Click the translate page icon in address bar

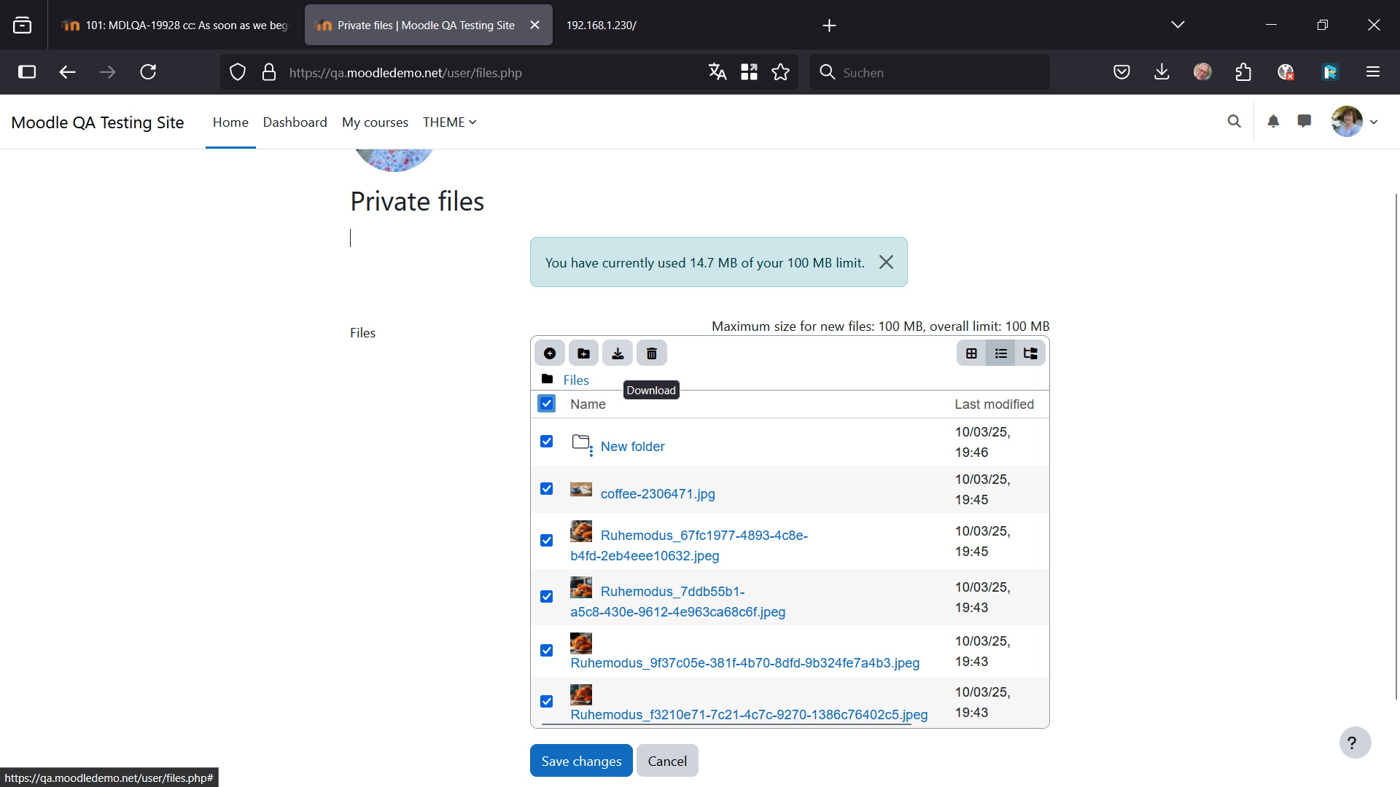point(717,72)
